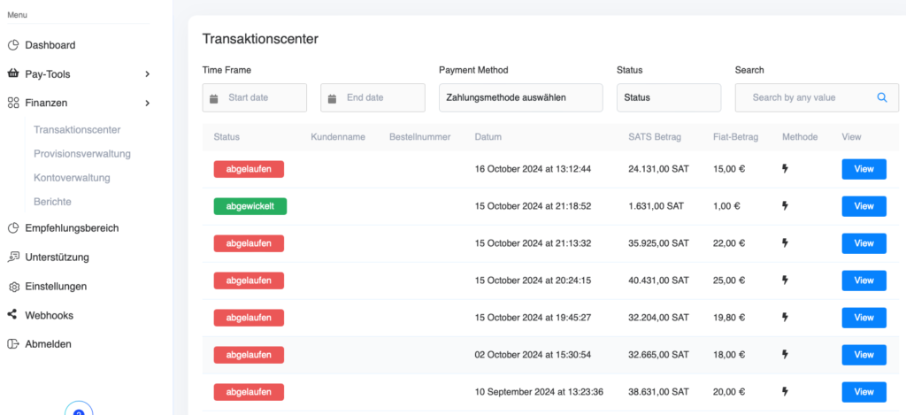
Task: Expand the Pay-Tools submenu chevron
Action: tap(148, 74)
